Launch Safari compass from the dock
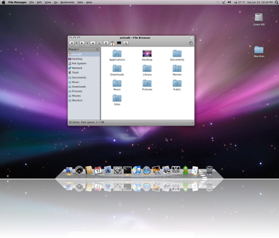 tap(147, 170)
